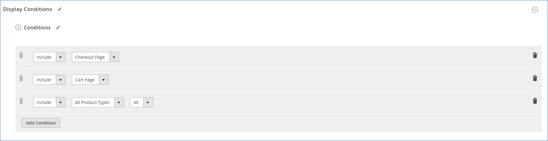The height and width of the screenshot is (141, 548).
Task: Open the Checkout Page dropdown
Action: pyautogui.click(x=95, y=57)
